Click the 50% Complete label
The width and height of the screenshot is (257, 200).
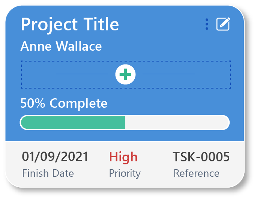click(64, 103)
